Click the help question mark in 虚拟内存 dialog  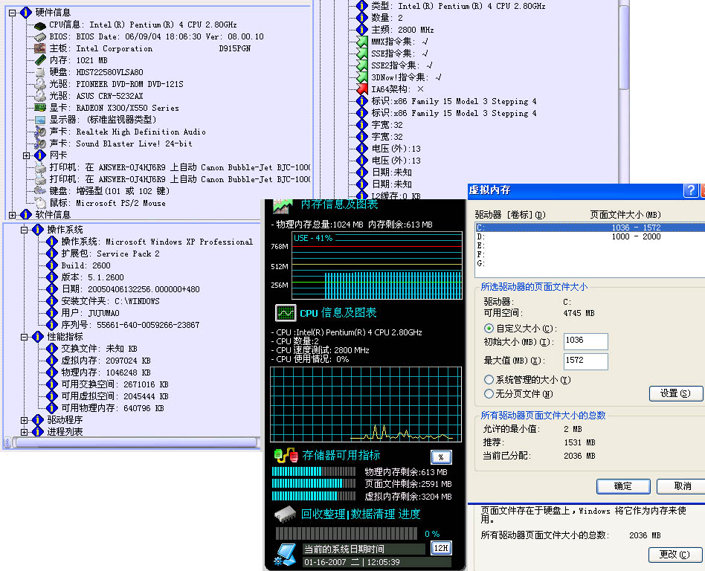pos(691,190)
